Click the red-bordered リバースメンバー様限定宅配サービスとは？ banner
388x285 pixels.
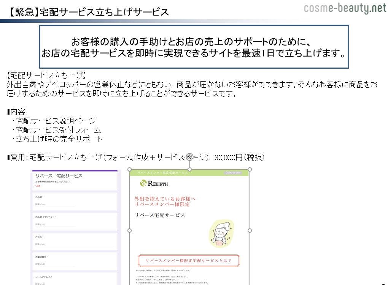[x=189, y=261]
